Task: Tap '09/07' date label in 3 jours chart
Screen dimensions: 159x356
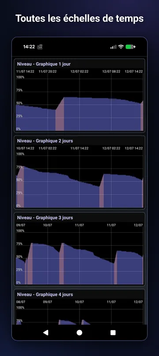Action: click(x=20, y=225)
